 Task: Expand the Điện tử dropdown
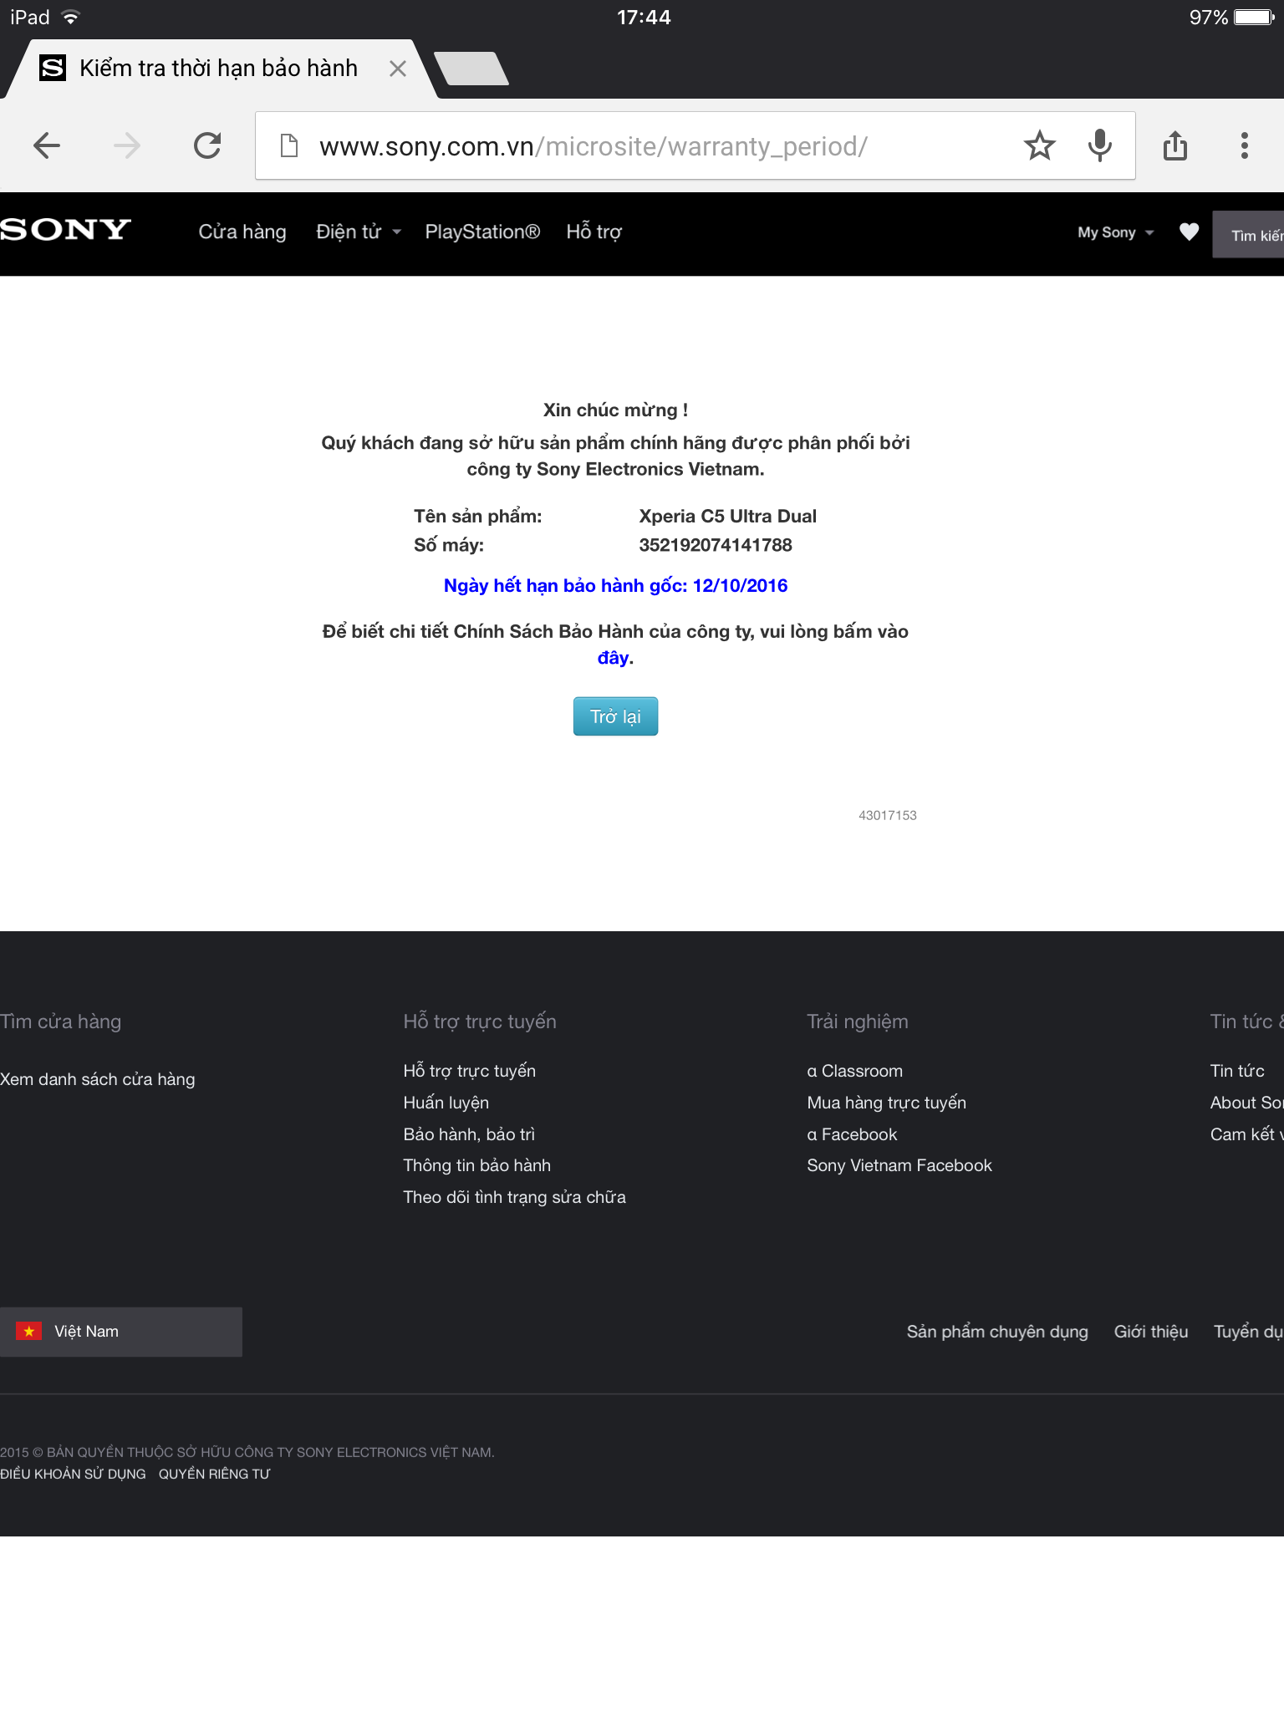359,232
